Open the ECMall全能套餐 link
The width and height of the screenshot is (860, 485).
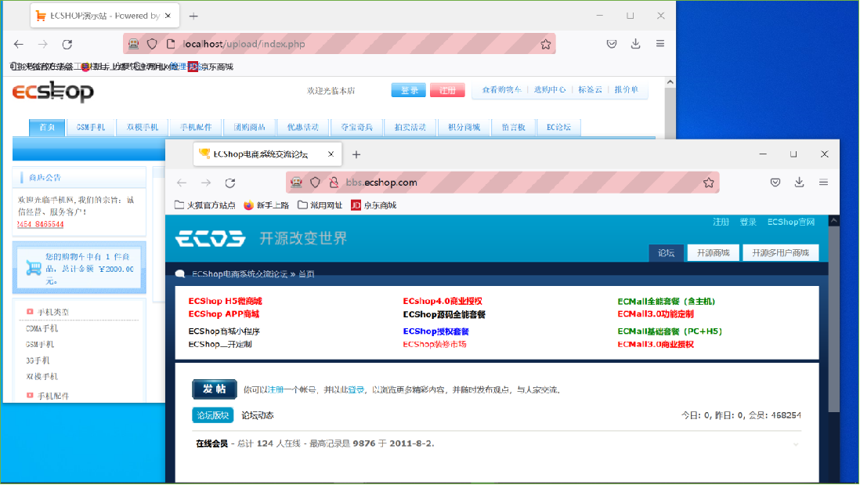[x=667, y=301]
